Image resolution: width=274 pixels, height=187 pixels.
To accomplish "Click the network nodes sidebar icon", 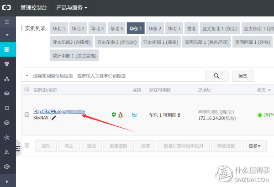I will point(7,137).
